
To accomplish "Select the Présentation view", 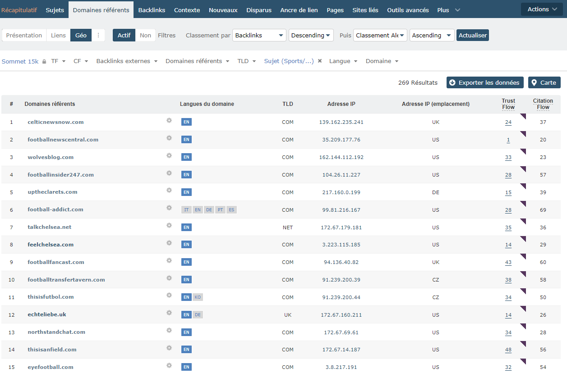I will [x=24, y=35].
